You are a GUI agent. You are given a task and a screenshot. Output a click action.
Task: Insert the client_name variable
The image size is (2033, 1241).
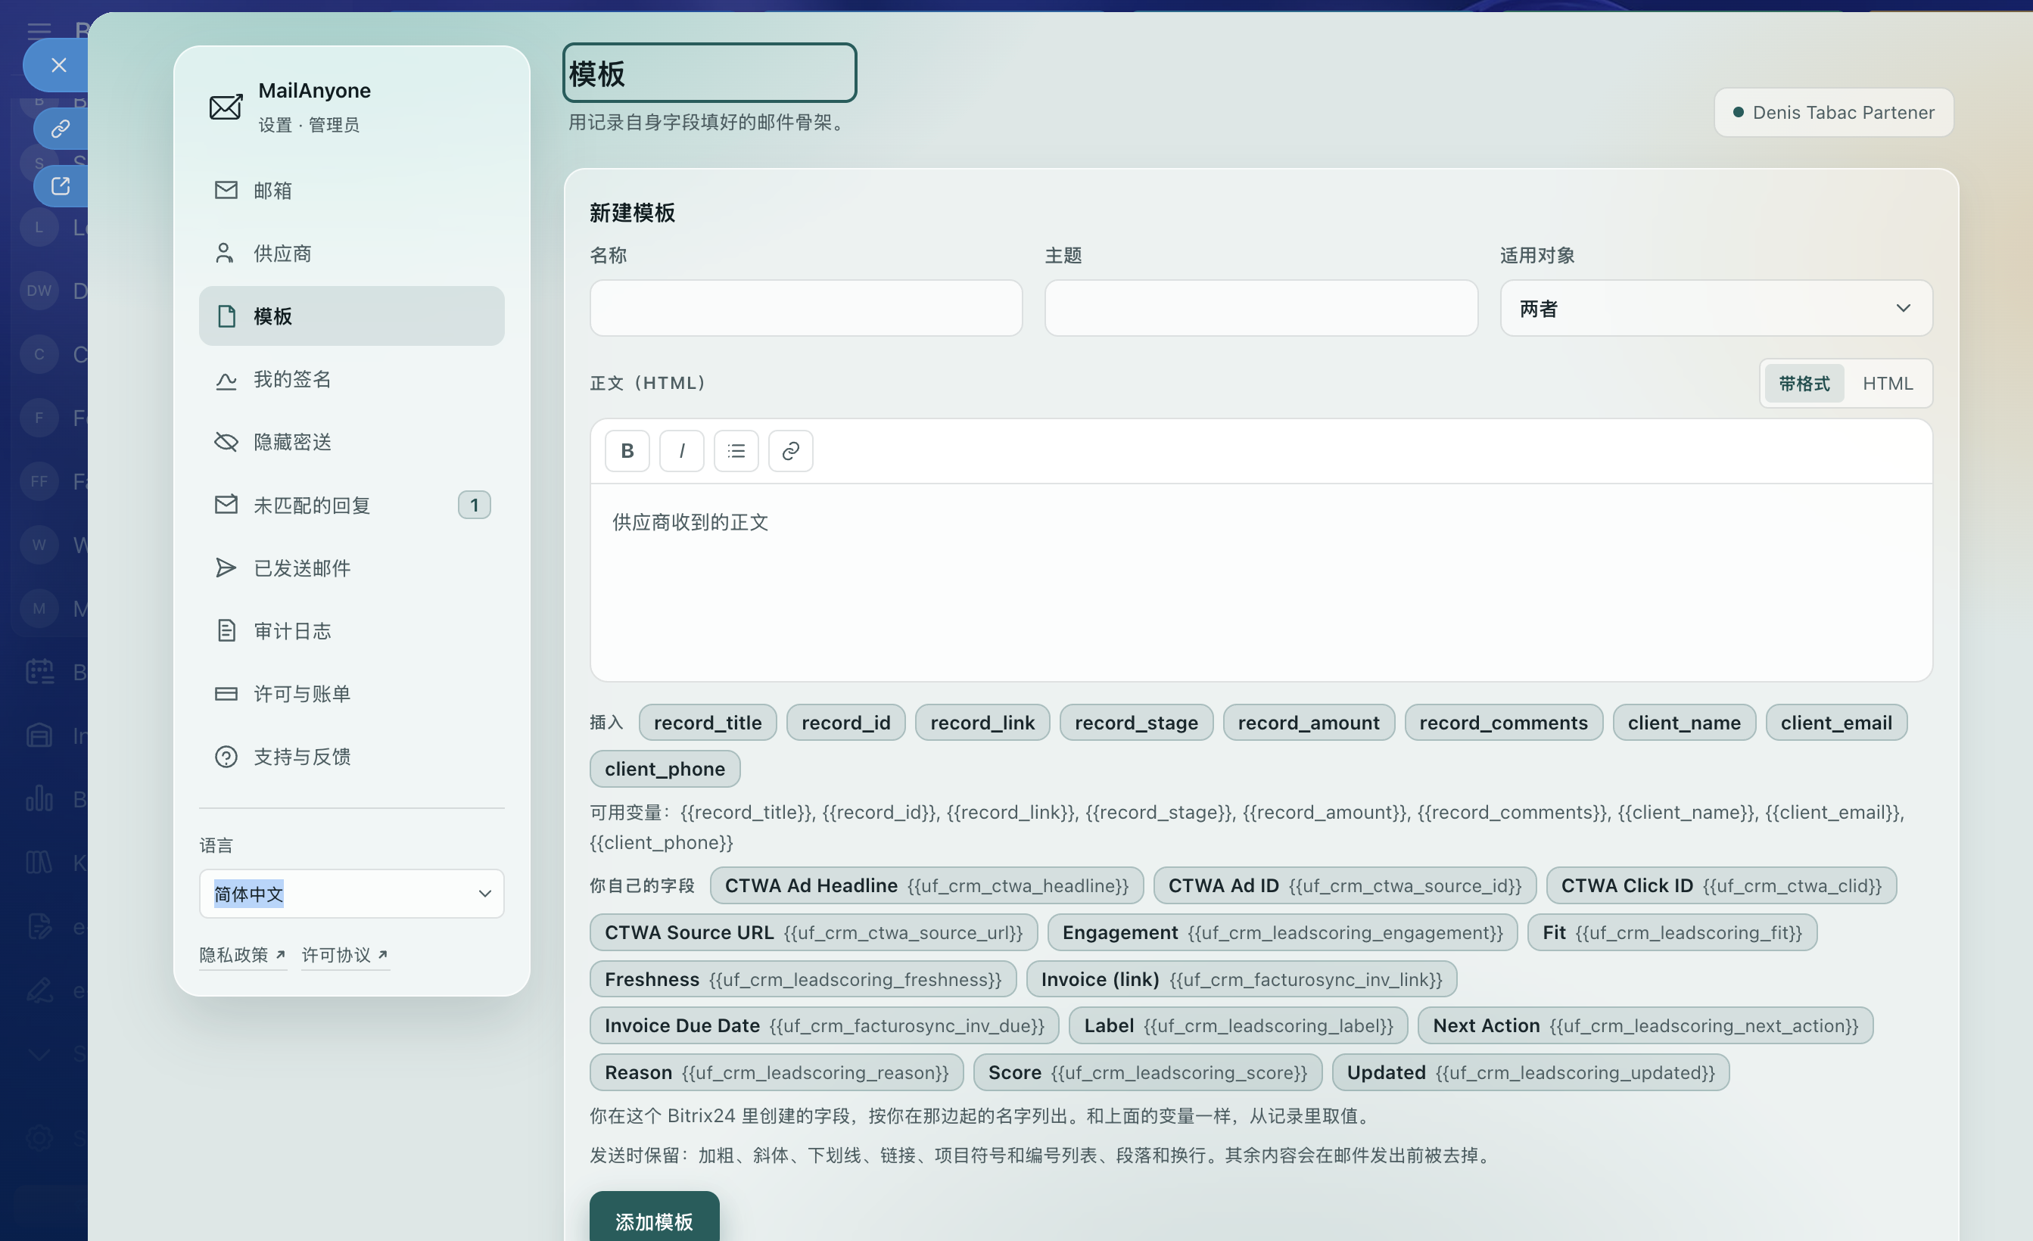pos(1684,722)
